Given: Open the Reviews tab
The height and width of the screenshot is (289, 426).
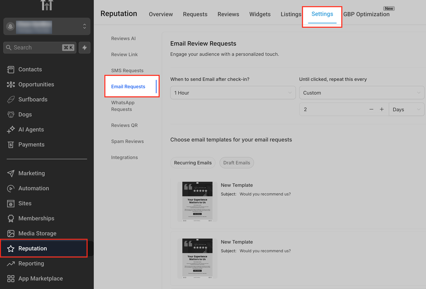Looking at the screenshot, I should (228, 14).
